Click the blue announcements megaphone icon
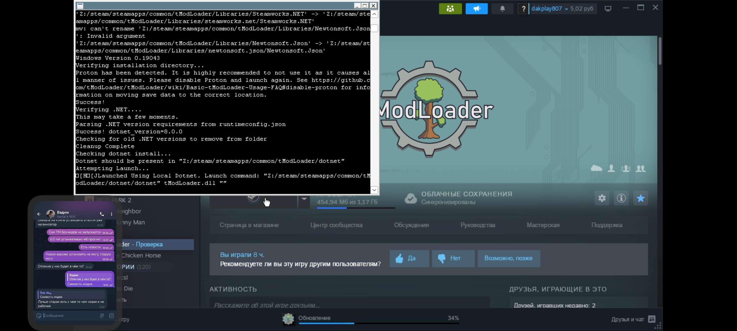 coord(476,9)
